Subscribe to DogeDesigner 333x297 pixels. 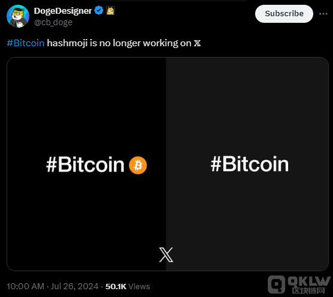pyautogui.click(x=284, y=14)
